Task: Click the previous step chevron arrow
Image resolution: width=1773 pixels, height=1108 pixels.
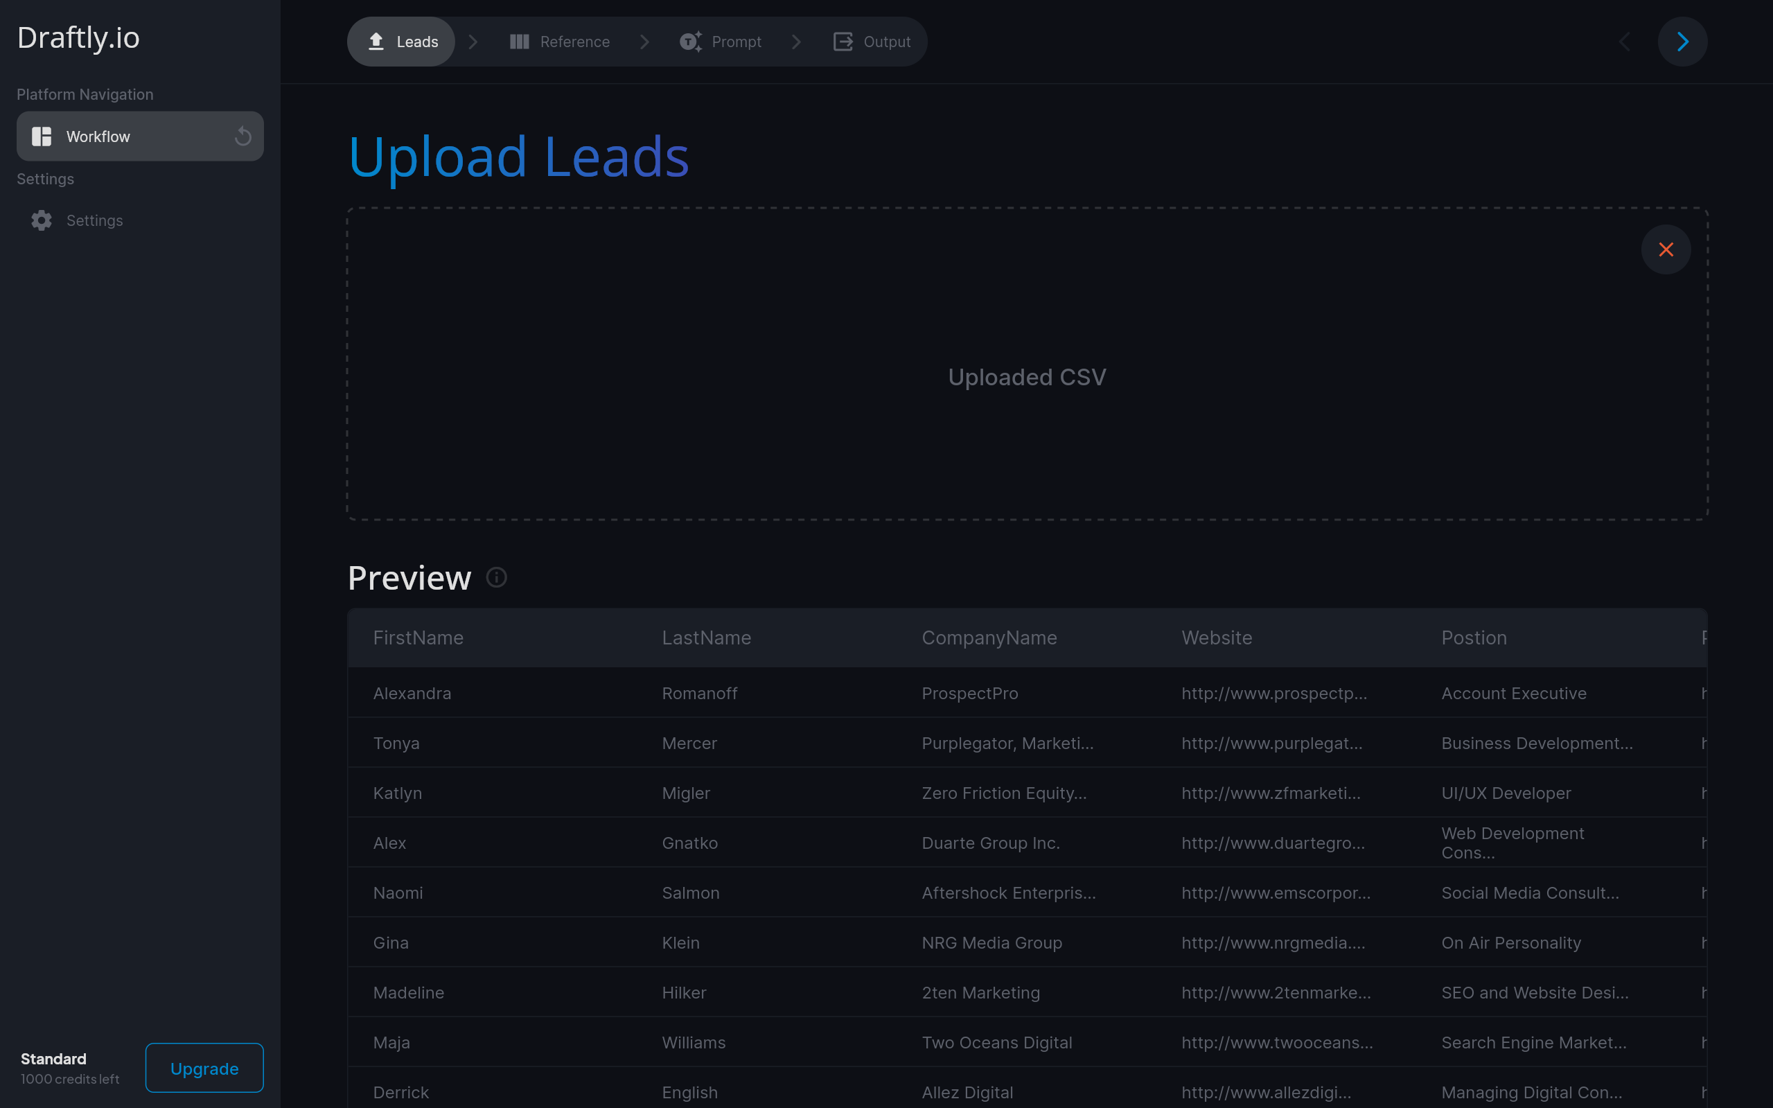Action: pos(1624,42)
